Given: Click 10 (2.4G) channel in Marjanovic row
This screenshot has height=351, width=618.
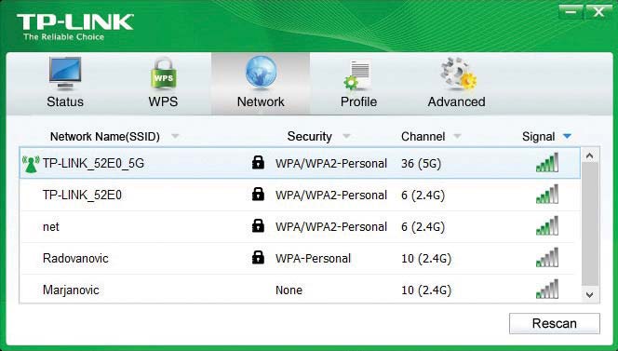Looking at the screenshot, I should click(x=426, y=290).
